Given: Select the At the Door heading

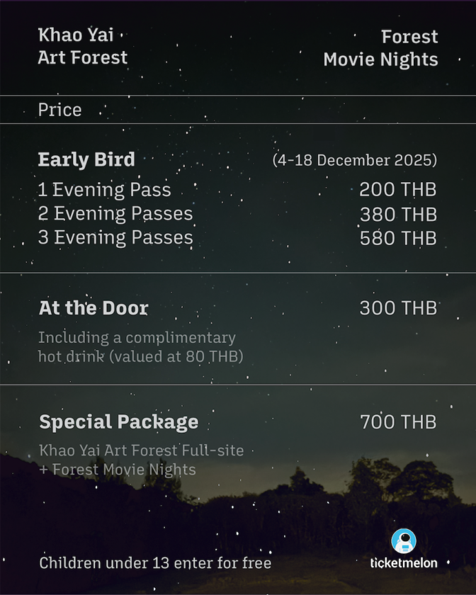Looking at the screenshot, I should [93, 308].
